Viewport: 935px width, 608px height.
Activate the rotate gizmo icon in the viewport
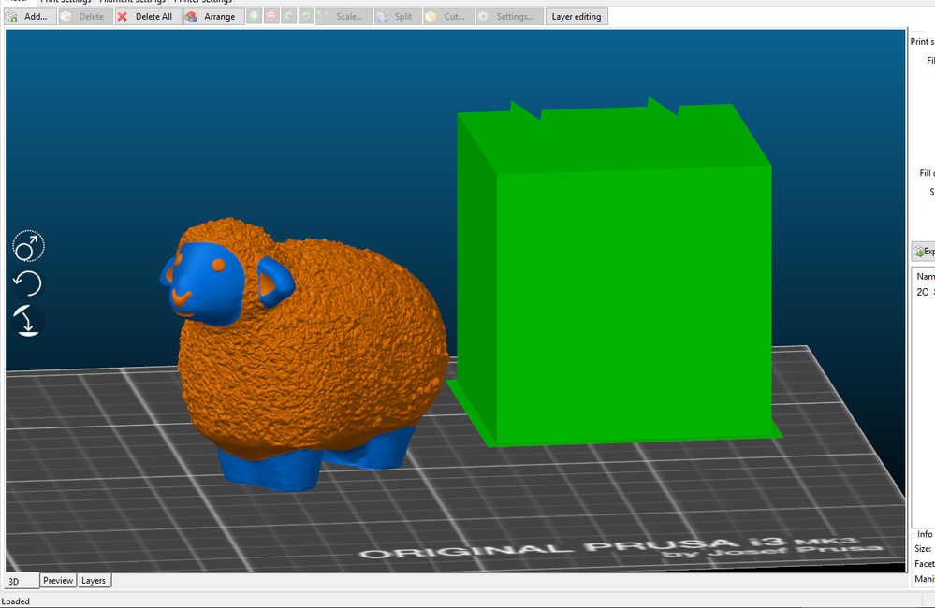coord(28,283)
